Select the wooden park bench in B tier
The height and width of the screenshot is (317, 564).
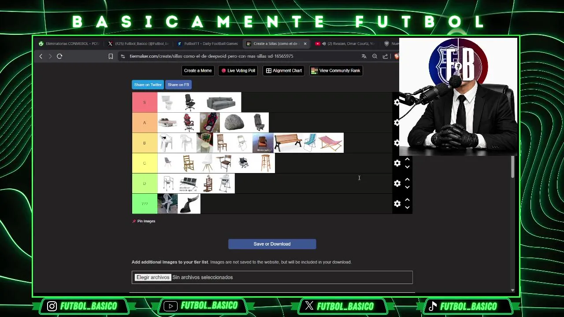click(x=288, y=143)
